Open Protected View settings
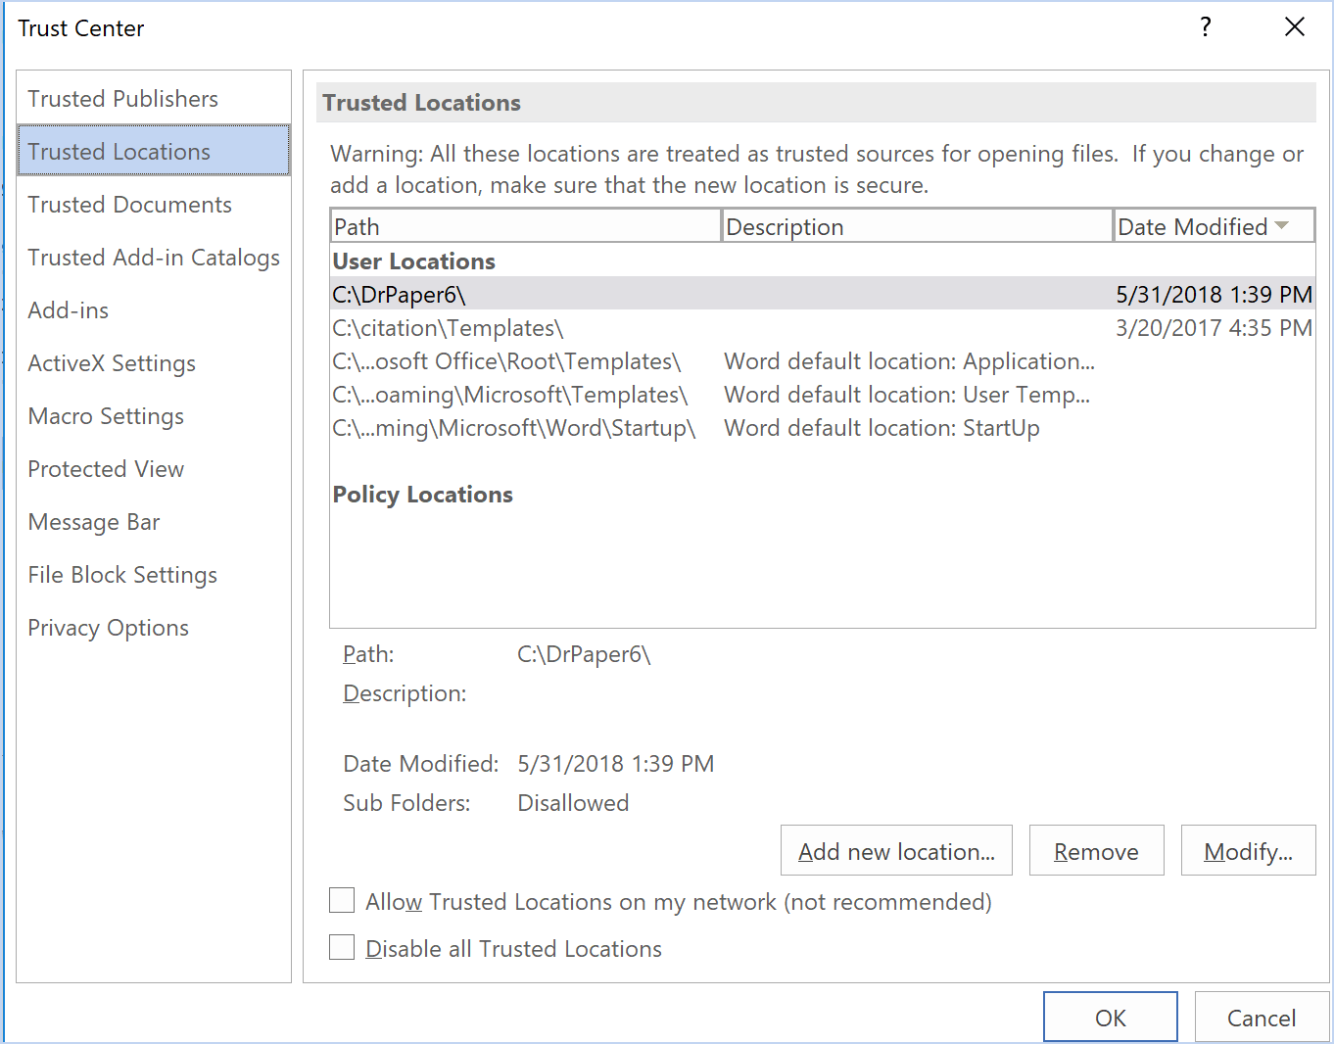The width and height of the screenshot is (1334, 1044). pos(106,469)
